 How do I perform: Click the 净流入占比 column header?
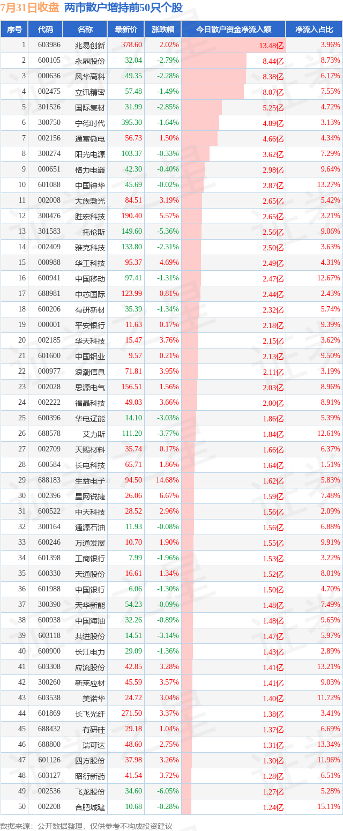314,29
